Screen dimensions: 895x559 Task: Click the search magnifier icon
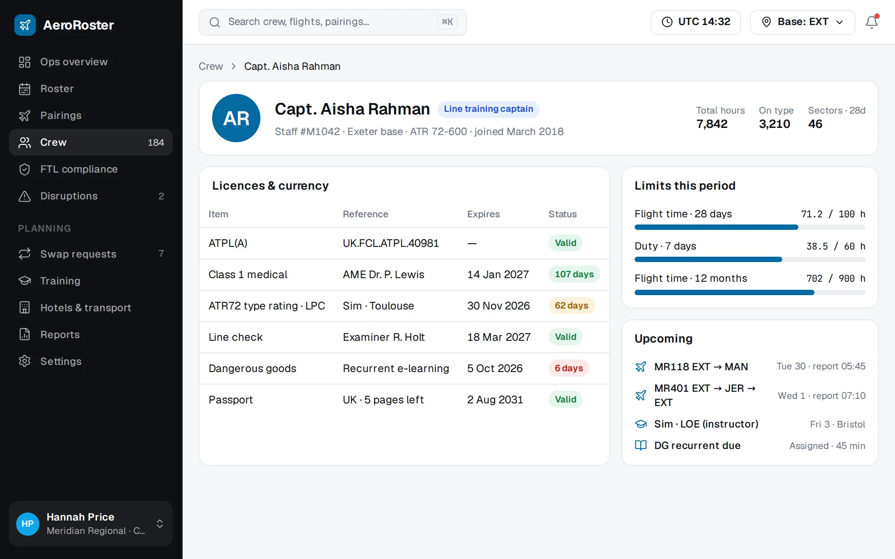click(215, 22)
